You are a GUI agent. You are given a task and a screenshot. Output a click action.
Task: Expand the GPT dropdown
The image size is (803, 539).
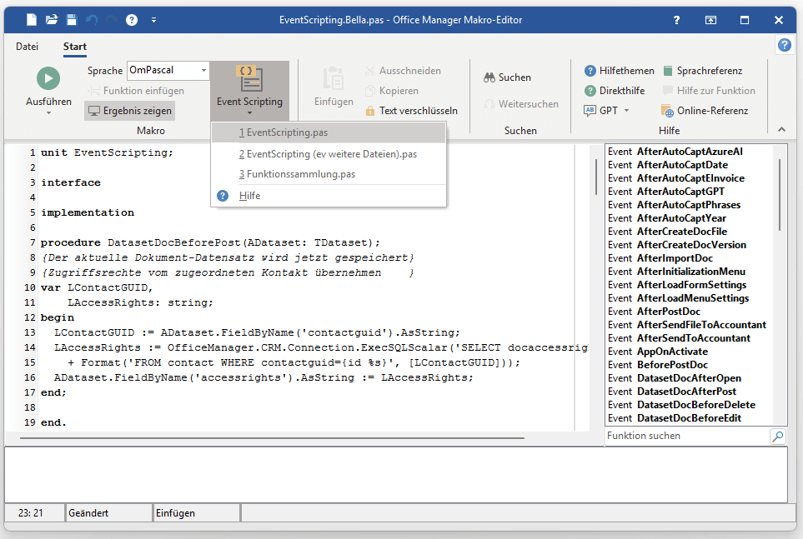coord(626,111)
